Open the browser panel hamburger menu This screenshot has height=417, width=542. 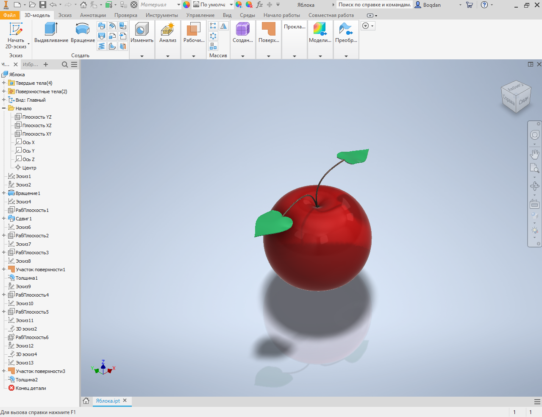(74, 64)
